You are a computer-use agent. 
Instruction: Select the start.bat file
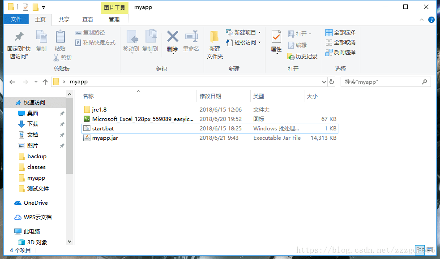(x=209, y=128)
